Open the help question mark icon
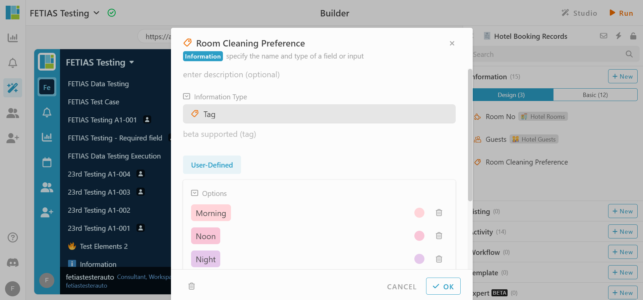The width and height of the screenshot is (643, 300). (x=13, y=237)
